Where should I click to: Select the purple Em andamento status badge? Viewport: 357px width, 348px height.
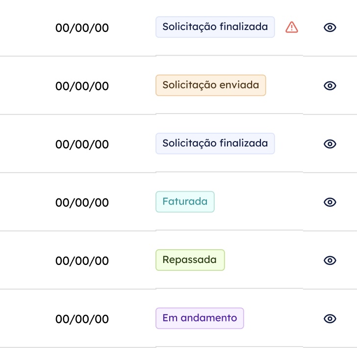200,318
